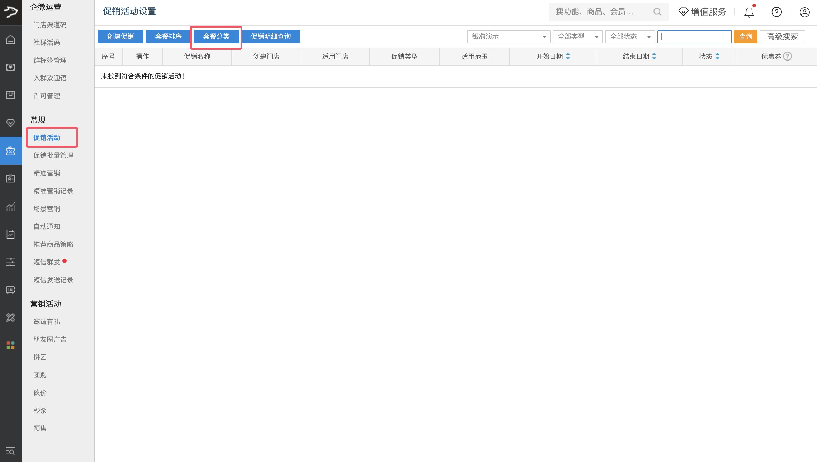Image resolution: width=817 pixels, height=462 pixels.
Task: Open the yen cashier sidebar icon
Action: (11, 67)
